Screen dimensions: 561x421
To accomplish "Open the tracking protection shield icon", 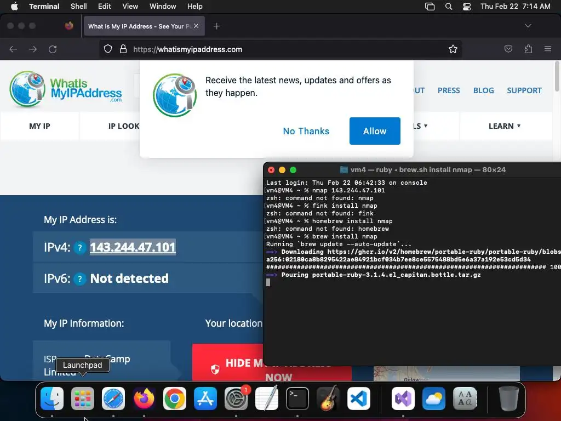I will 108,49.
